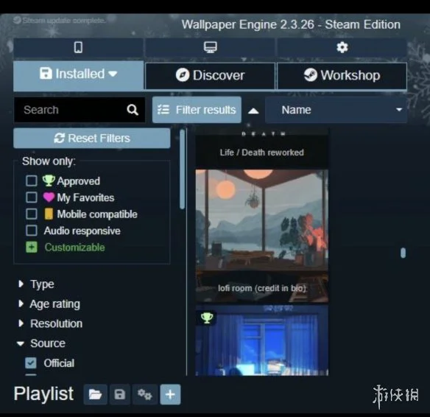Toggle ascending sort order arrow
Image resolution: width=430 pixels, height=417 pixels.
253,111
